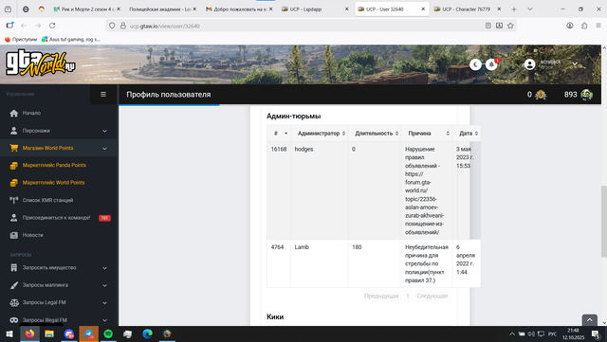607x342 pixels.
Task: Click Предыдущая pagination button
Action: pos(381,296)
